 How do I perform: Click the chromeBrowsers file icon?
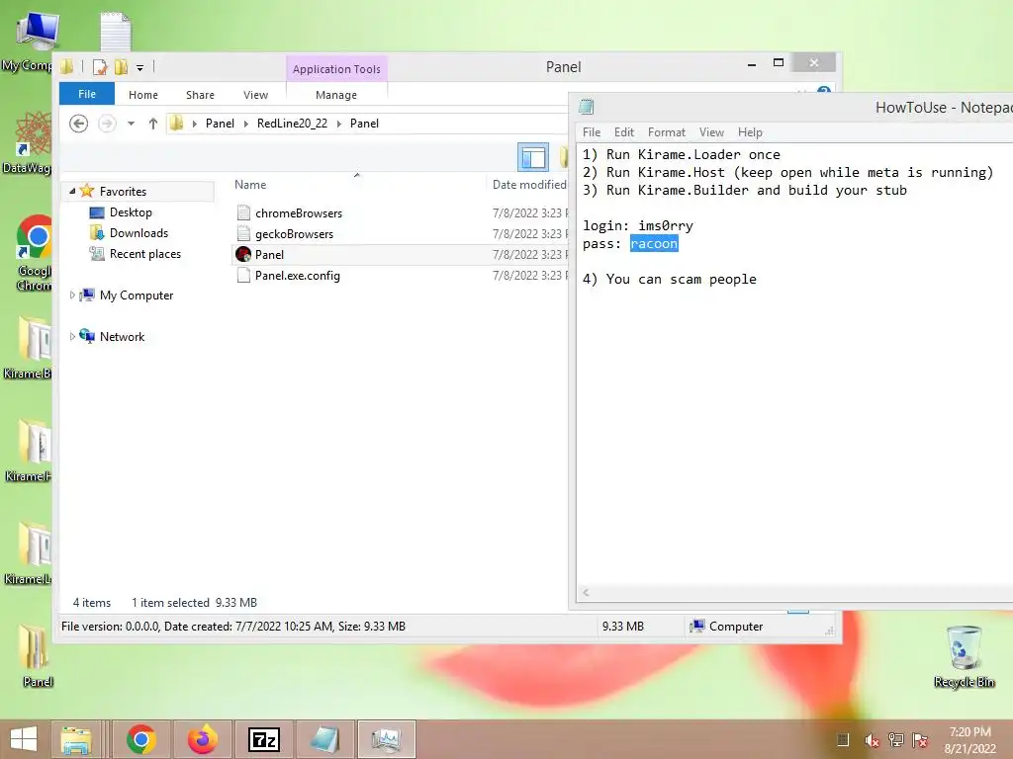click(243, 212)
